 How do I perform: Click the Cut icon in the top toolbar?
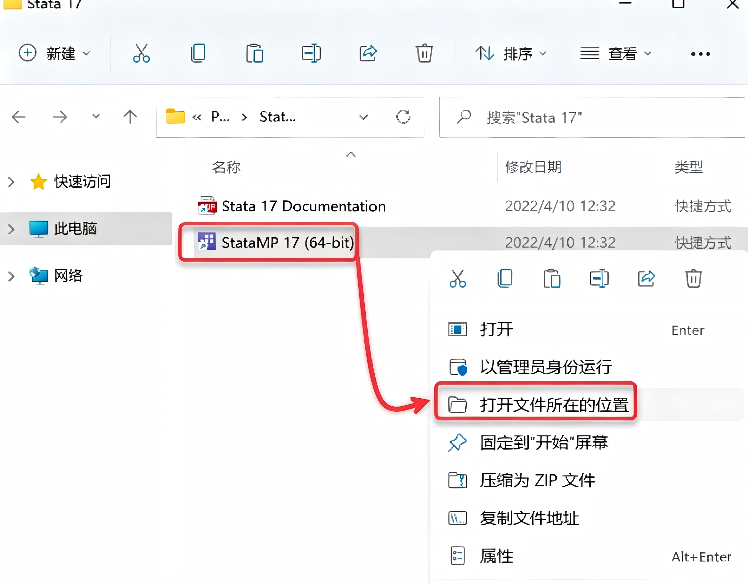pos(142,53)
